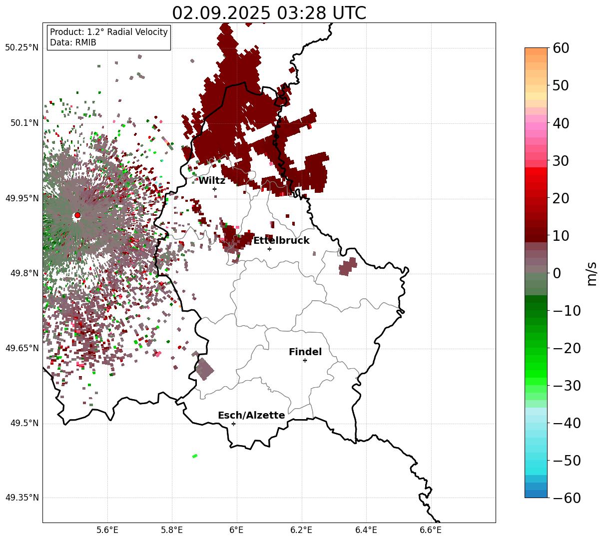Click the 49.95°N latitude label
Viewport: 603px width, 540px height.
22,198
